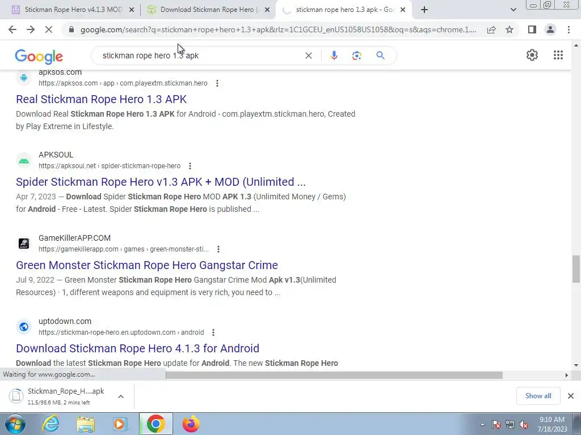This screenshot has width=581, height=435.
Task: Close Download Stickman Rope Hero tab
Action: pyautogui.click(x=267, y=10)
